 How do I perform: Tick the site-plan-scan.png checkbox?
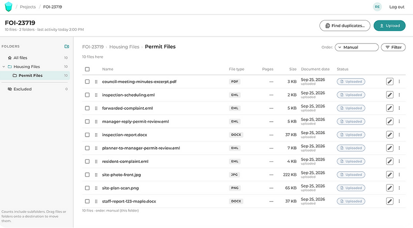(x=87, y=188)
